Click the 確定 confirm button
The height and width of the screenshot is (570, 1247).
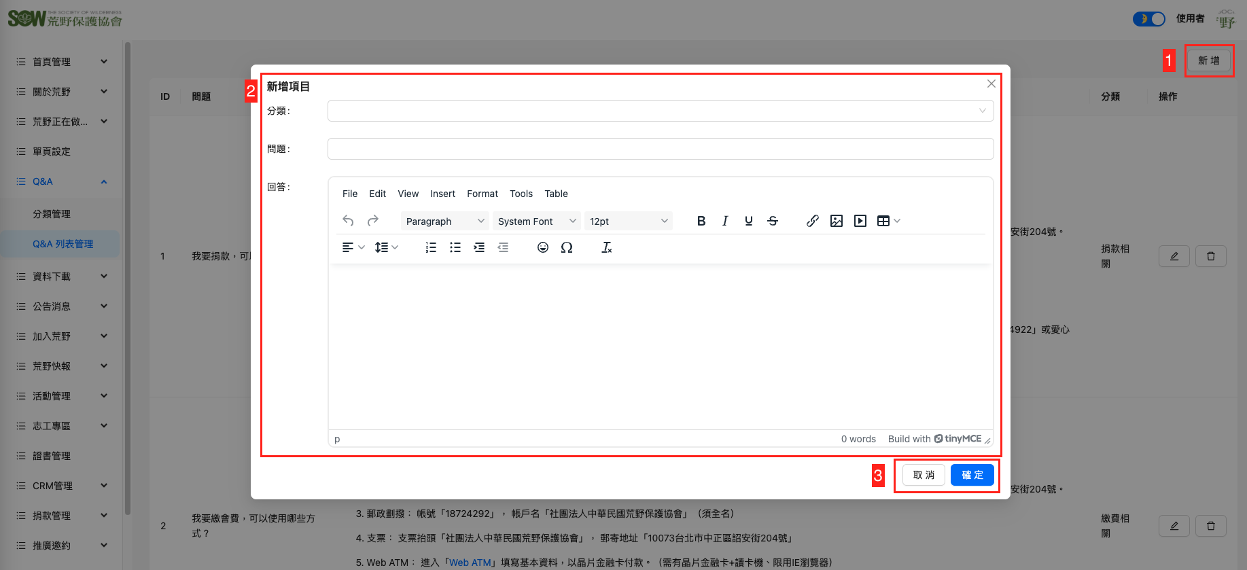972,475
